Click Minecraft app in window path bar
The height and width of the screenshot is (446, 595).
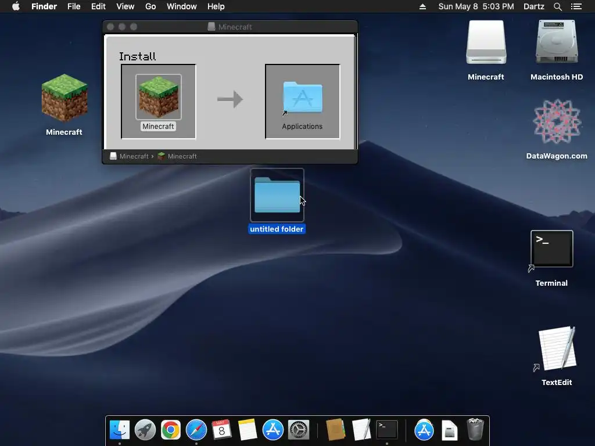[x=177, y=156]
